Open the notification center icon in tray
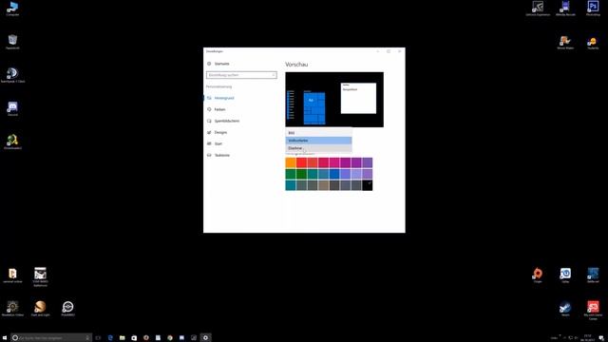Viewport: 608px width, 342px height. [x=601, y=338]
